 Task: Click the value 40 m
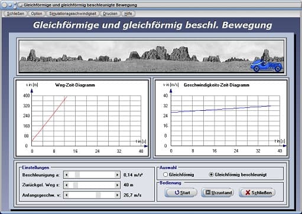128,185
